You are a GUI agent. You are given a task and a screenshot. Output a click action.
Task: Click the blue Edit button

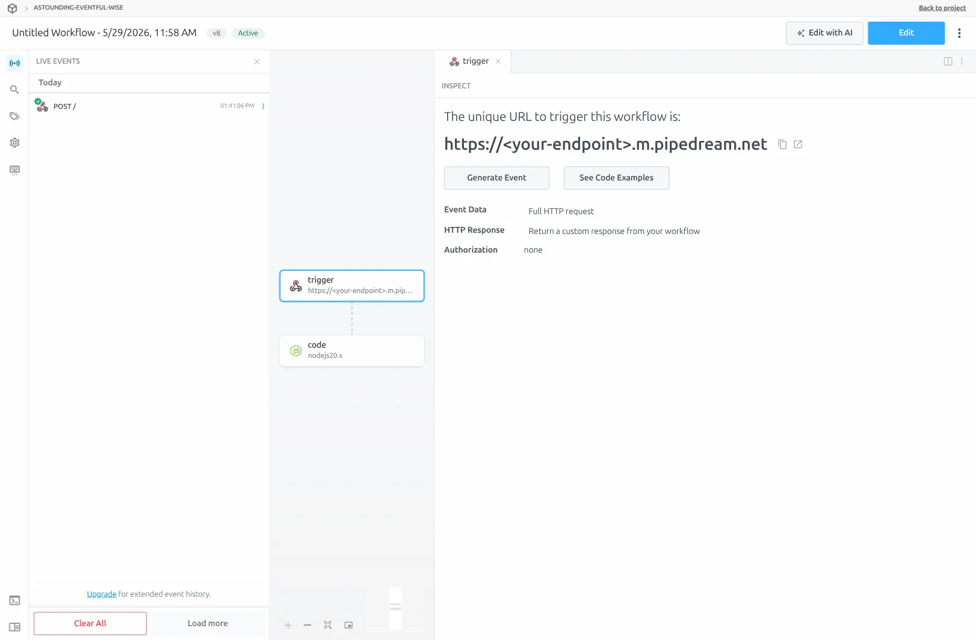click(x=906, y=33)
